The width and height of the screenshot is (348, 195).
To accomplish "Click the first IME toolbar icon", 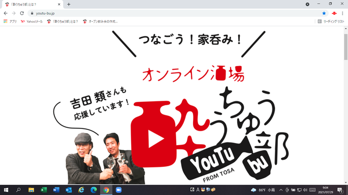I will coord(192,190).
